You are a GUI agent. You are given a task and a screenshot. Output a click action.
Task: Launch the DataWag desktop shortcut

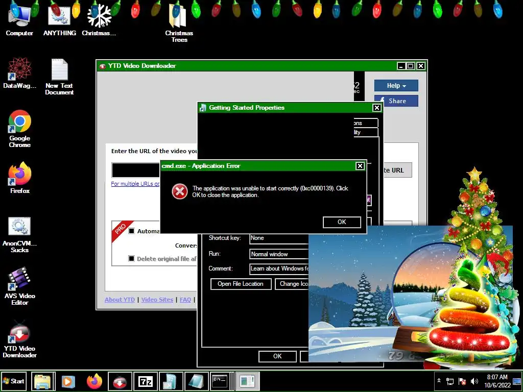click(19, 72)
